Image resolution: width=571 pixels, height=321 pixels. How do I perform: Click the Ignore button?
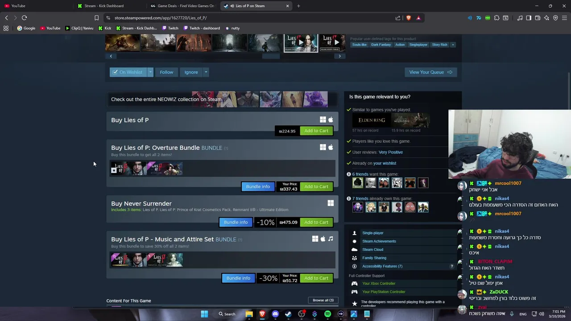pyautogui.click(x=191, y=72)
